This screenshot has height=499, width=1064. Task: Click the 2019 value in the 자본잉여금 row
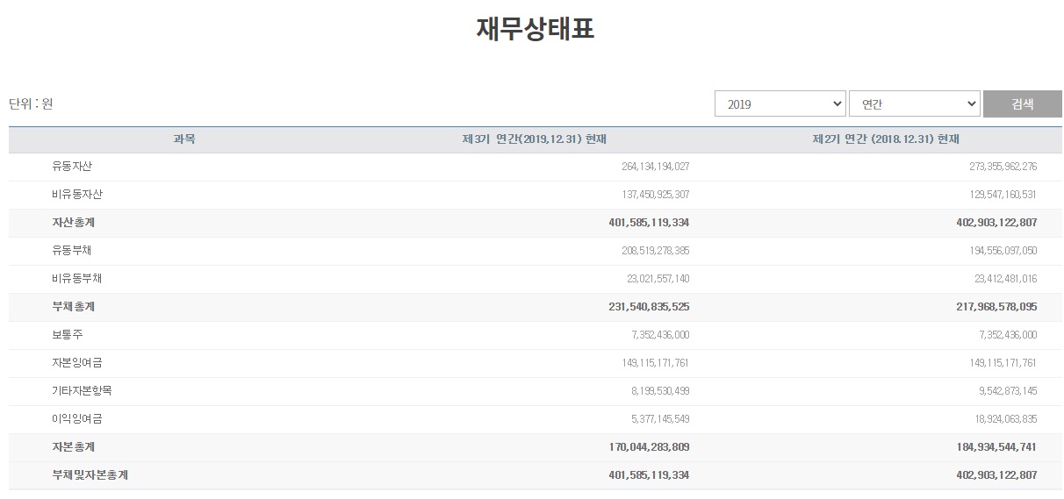pos(655,363)
